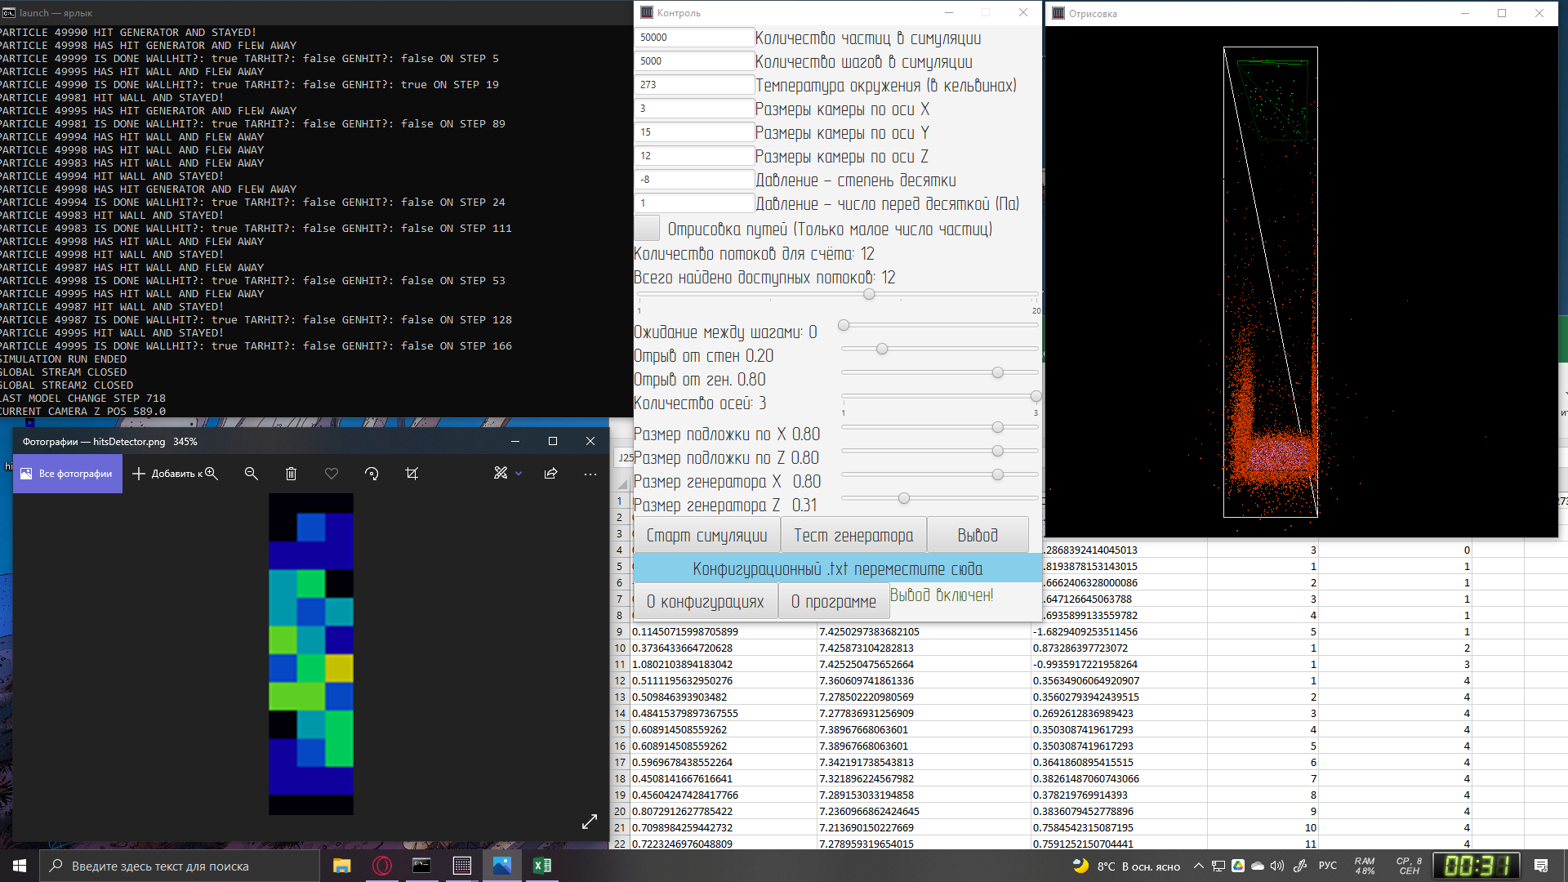
Task: Expand hidden system tray icons
Action: [1198, 866]
